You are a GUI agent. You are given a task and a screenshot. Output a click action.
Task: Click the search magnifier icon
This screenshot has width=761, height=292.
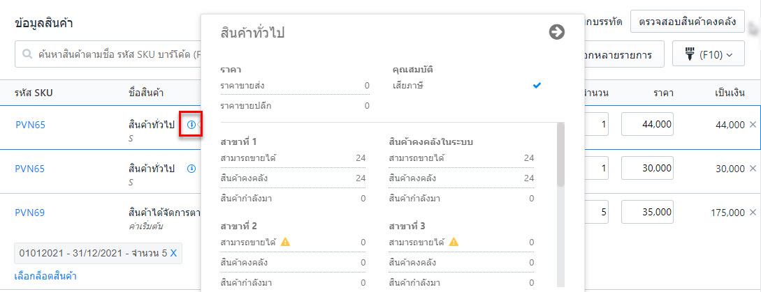27,54
